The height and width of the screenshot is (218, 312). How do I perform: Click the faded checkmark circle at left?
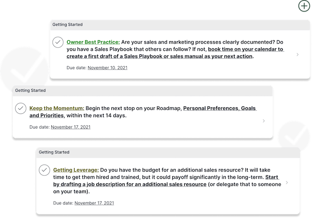click(24, 71)
